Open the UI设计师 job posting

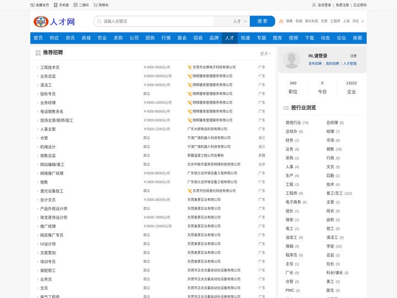point(48,244)
